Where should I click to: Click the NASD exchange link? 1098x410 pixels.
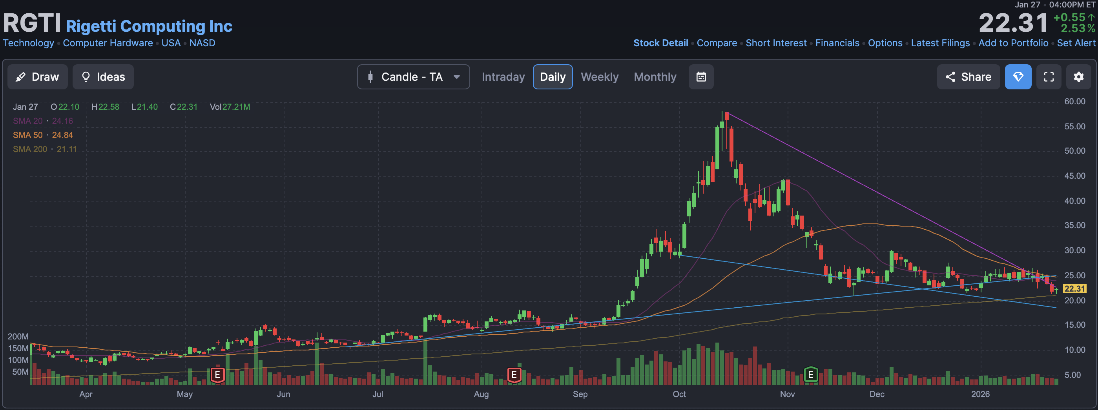pyautogui.click(x=202, y=43)
